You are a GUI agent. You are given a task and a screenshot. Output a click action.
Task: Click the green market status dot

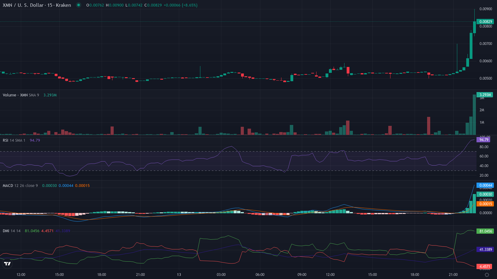pyautogui.click(x=78, y=5)
